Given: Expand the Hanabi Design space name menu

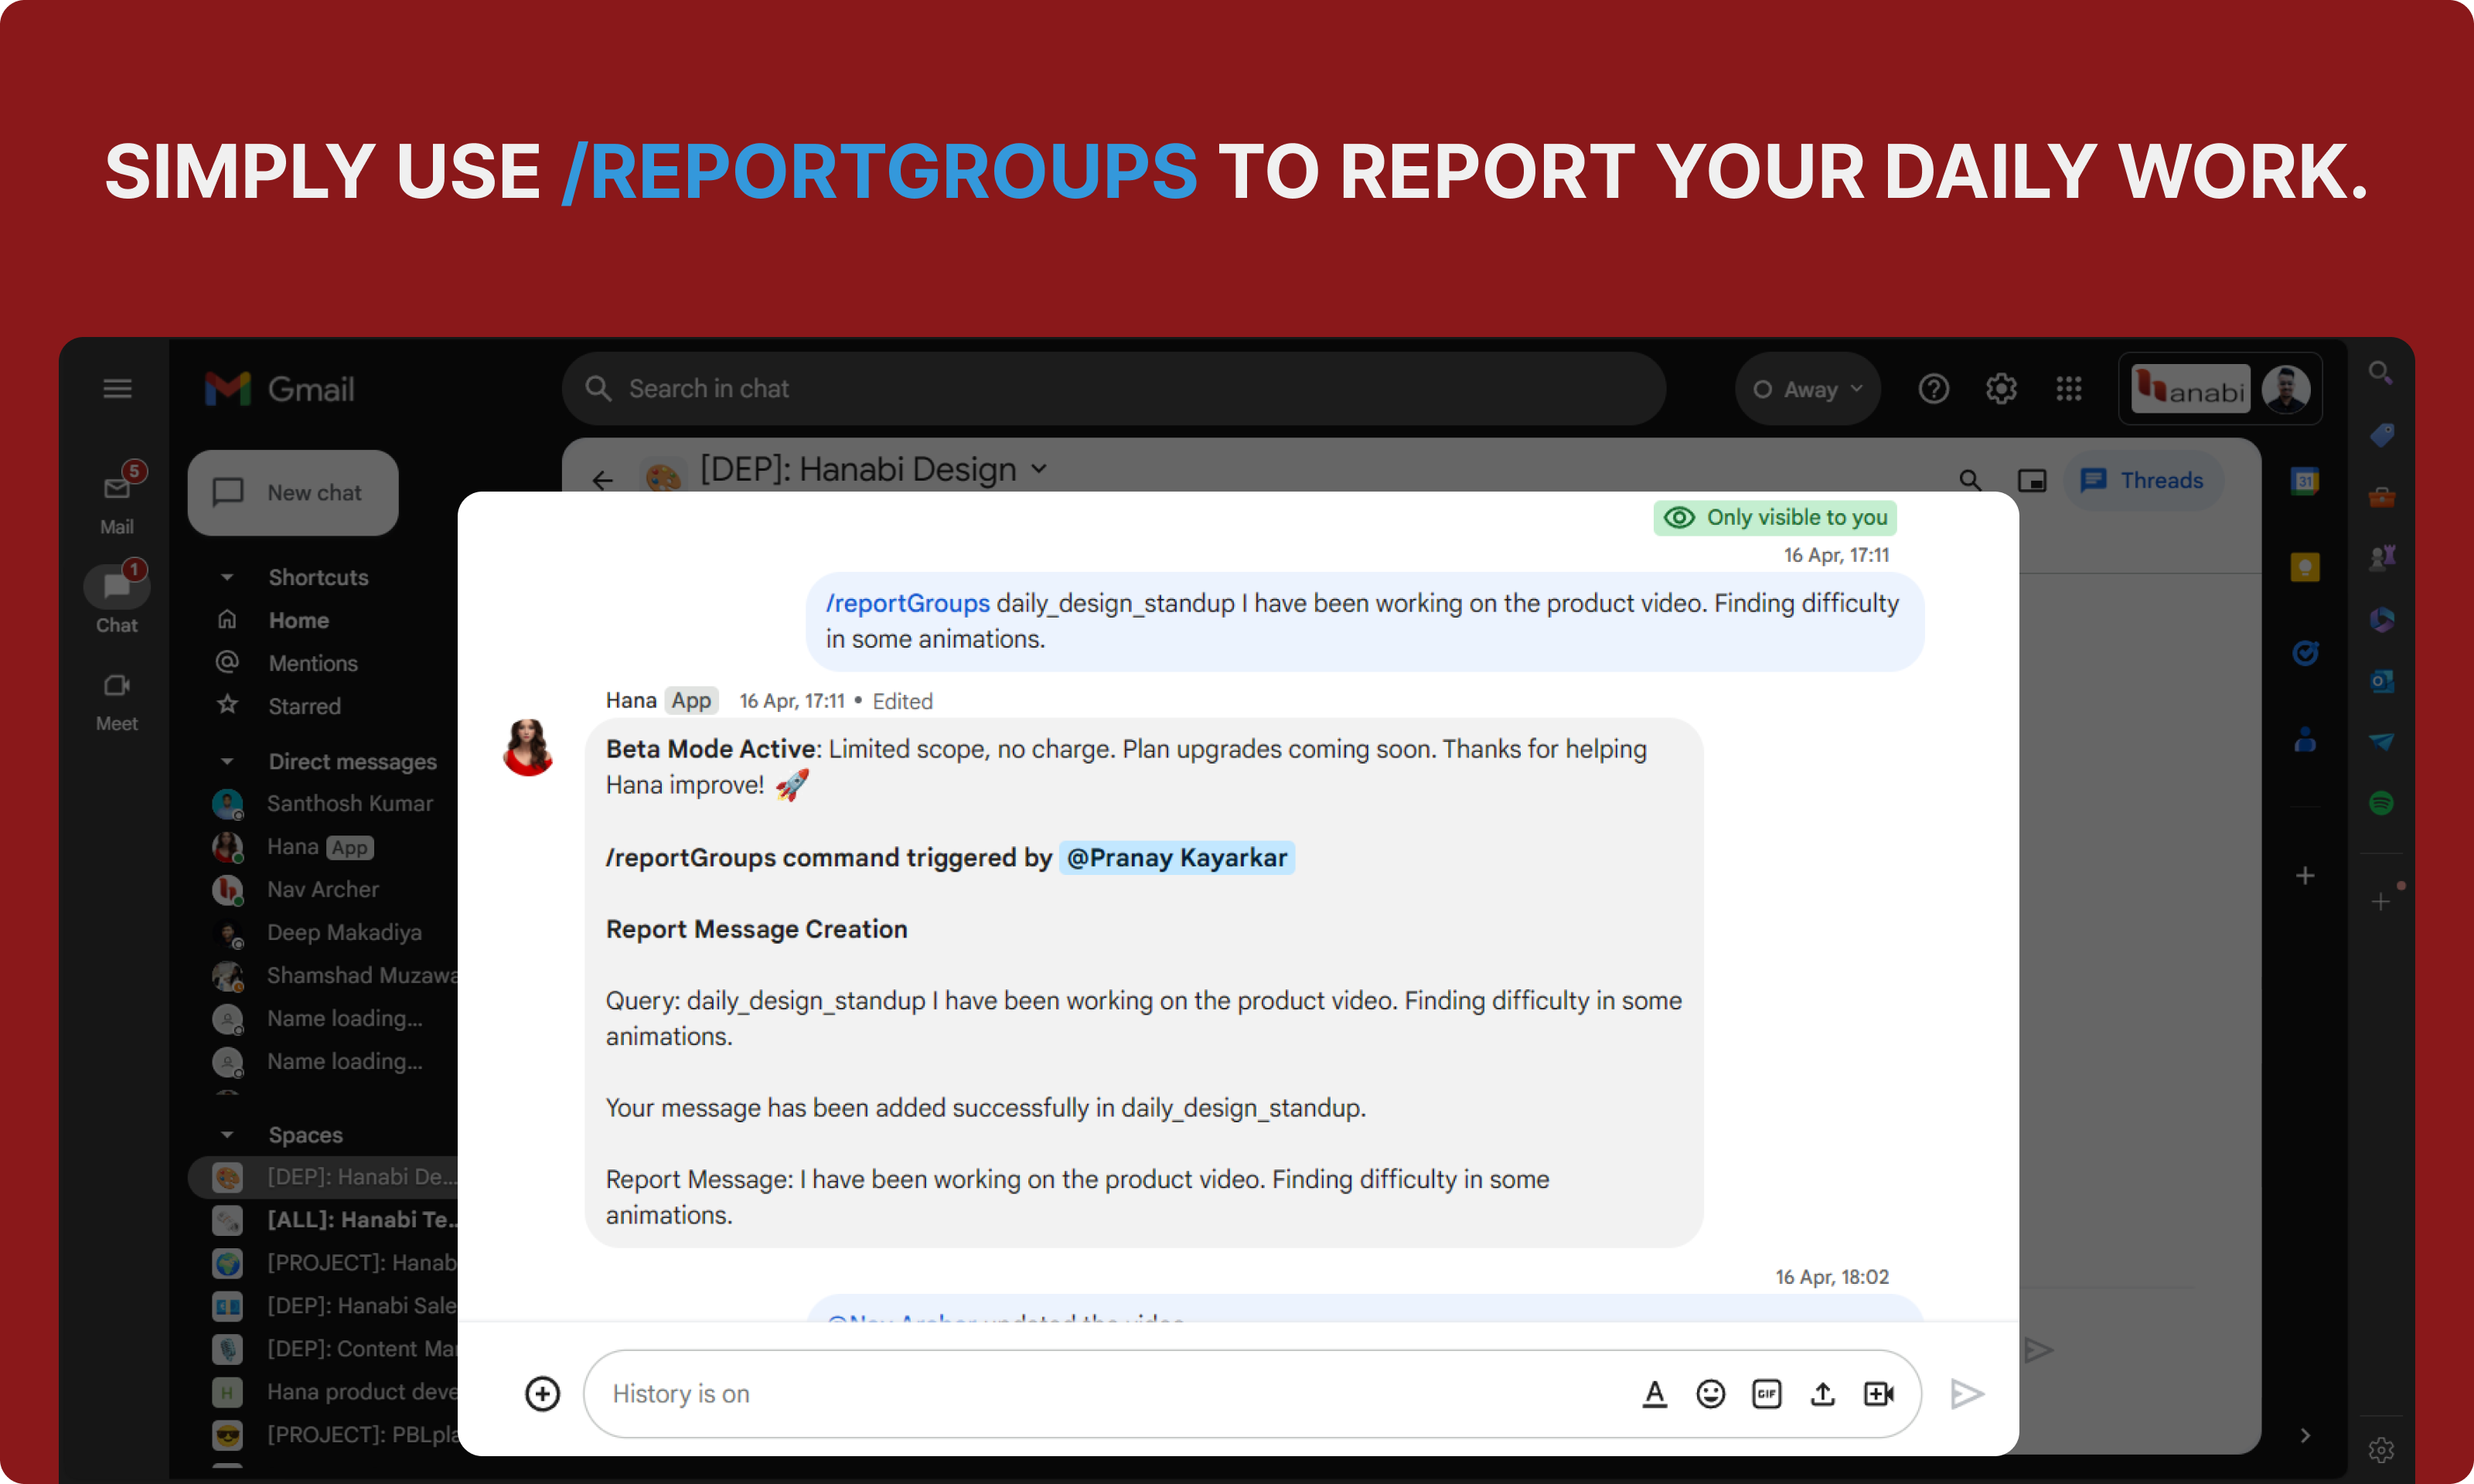Looking at the screenshot, I should pos(1039,468).
